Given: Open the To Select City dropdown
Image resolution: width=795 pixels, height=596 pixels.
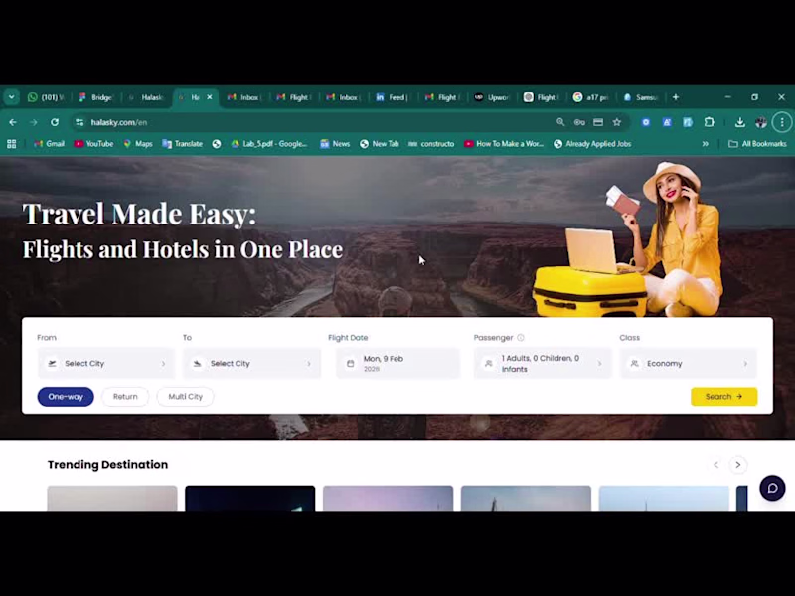Looking at the screenshot, I should coord(252,364).
